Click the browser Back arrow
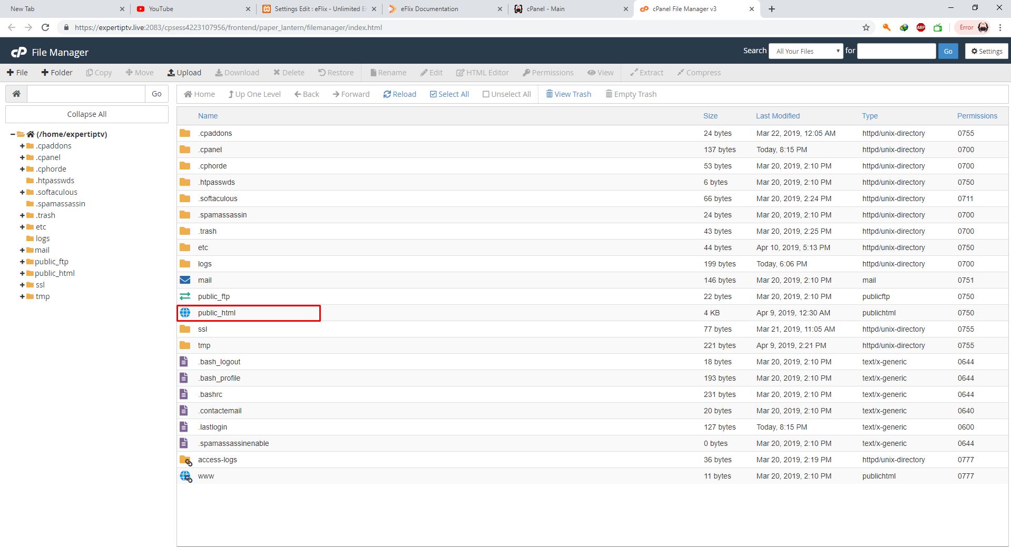Image resolution: width=1011 pixels, height=547 pixels. (12, 27)
